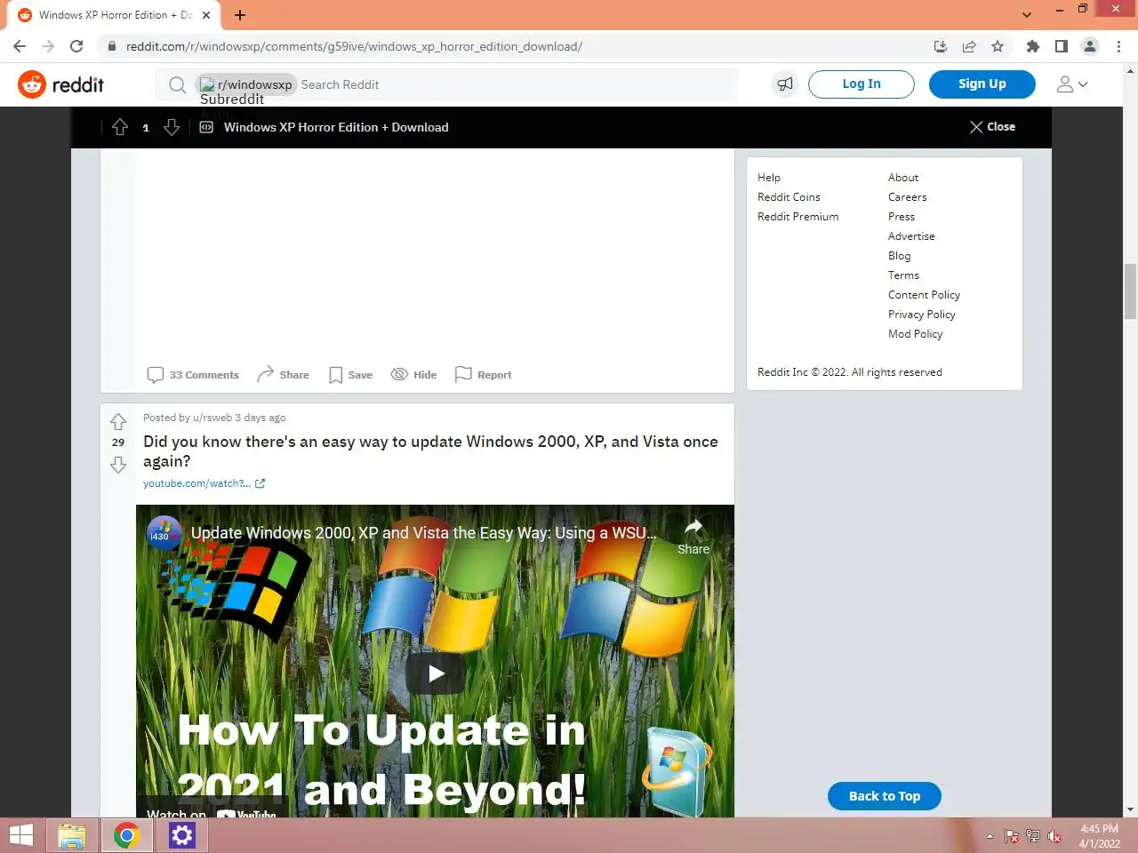The height and width of the screenshot is (853, 1138).
Task: Click the video title text overlay
Action: click(x=423, y=533)
